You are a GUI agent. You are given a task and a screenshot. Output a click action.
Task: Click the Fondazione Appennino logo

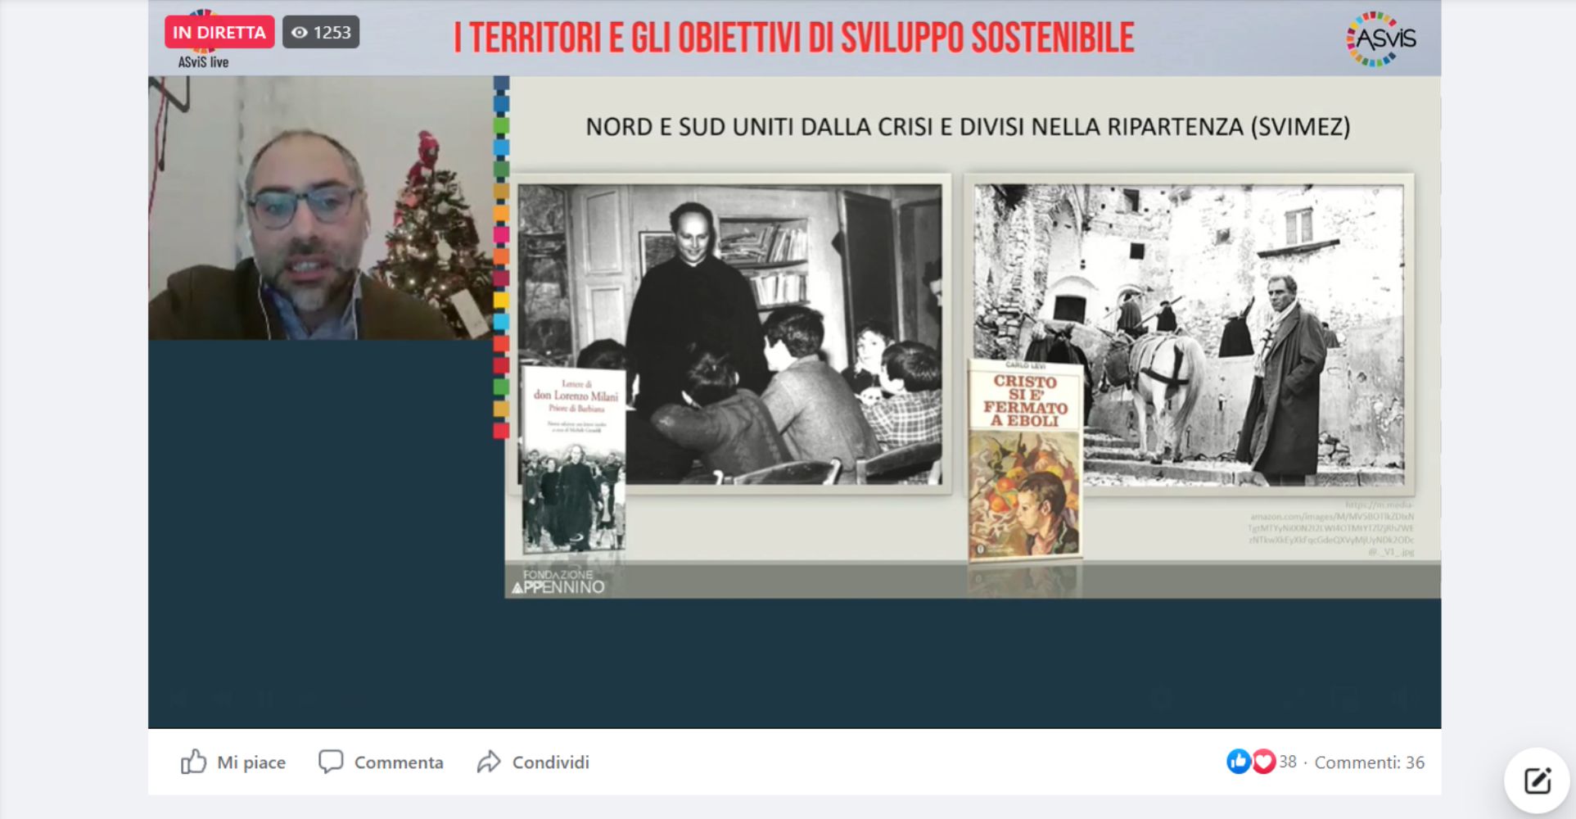(558, 581)
